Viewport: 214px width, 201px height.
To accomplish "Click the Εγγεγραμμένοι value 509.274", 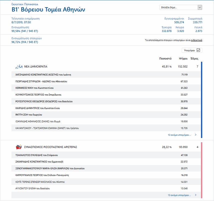I will [x=179, y=22].
